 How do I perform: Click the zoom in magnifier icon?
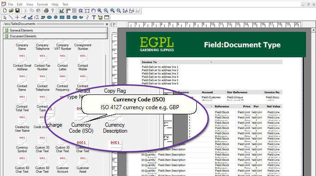click(99, 11)
